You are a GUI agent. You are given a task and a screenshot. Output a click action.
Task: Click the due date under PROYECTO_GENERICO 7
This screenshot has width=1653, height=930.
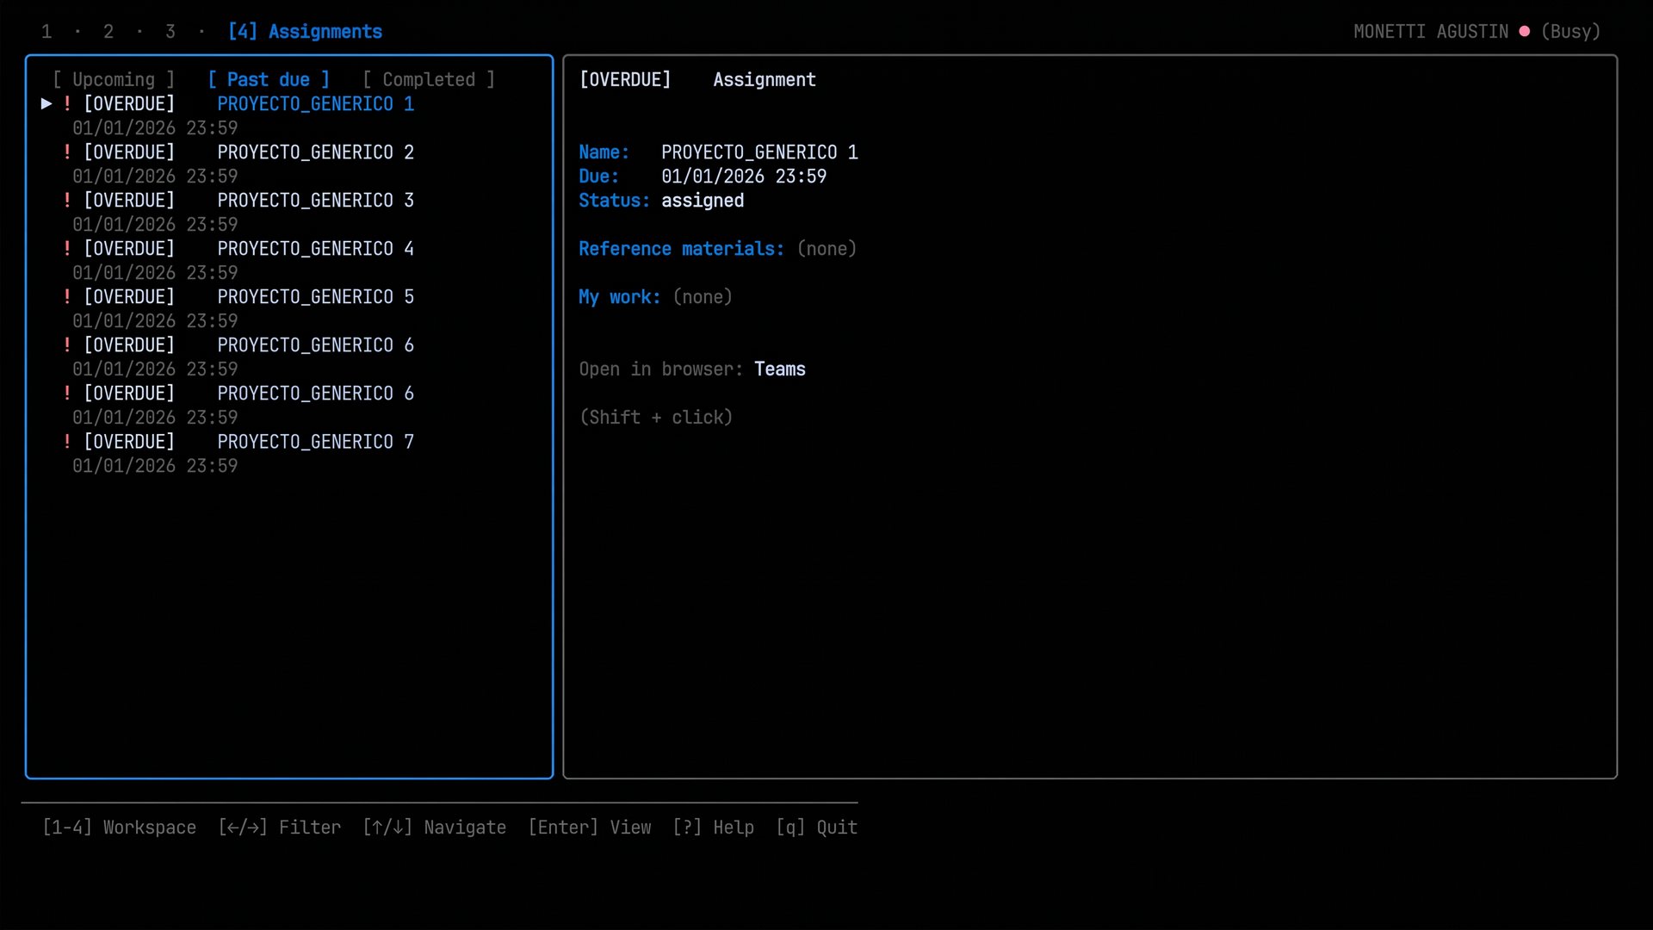[x=155, y=465]
